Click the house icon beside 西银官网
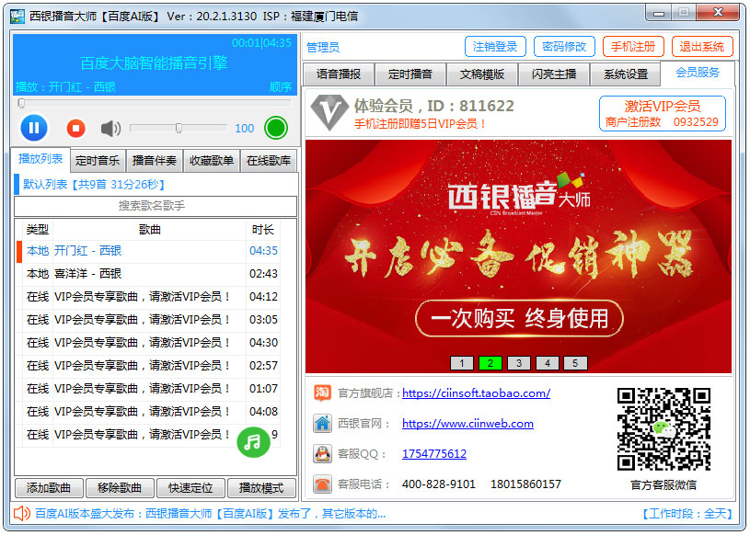This screenshot has width=750, height=535. pyautogui.click(x=322, y=423)
